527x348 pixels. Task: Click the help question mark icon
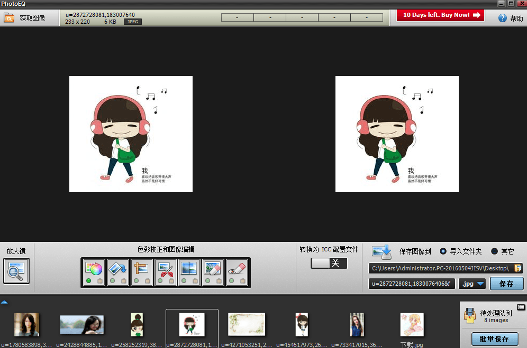click(x=502, y=18)
